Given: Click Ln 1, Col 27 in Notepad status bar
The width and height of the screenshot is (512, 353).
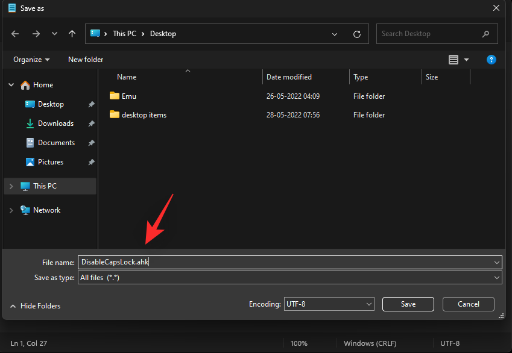Looking at the screenshot, I should pyautogui.click(x=29, y=343).
